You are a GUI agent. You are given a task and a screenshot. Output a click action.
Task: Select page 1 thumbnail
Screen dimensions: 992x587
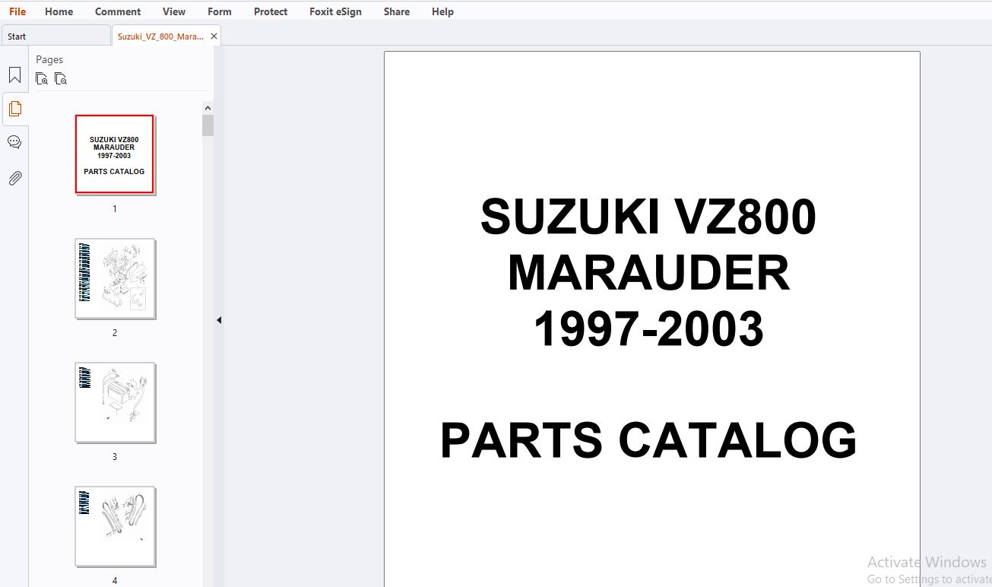pos(115,154)
